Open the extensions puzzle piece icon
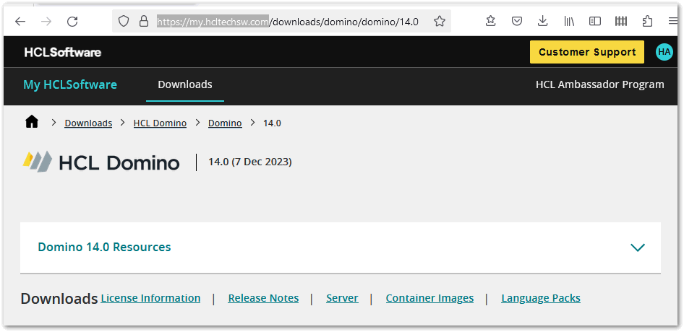The width and height of the screenshot is (684, 332). 648,22
